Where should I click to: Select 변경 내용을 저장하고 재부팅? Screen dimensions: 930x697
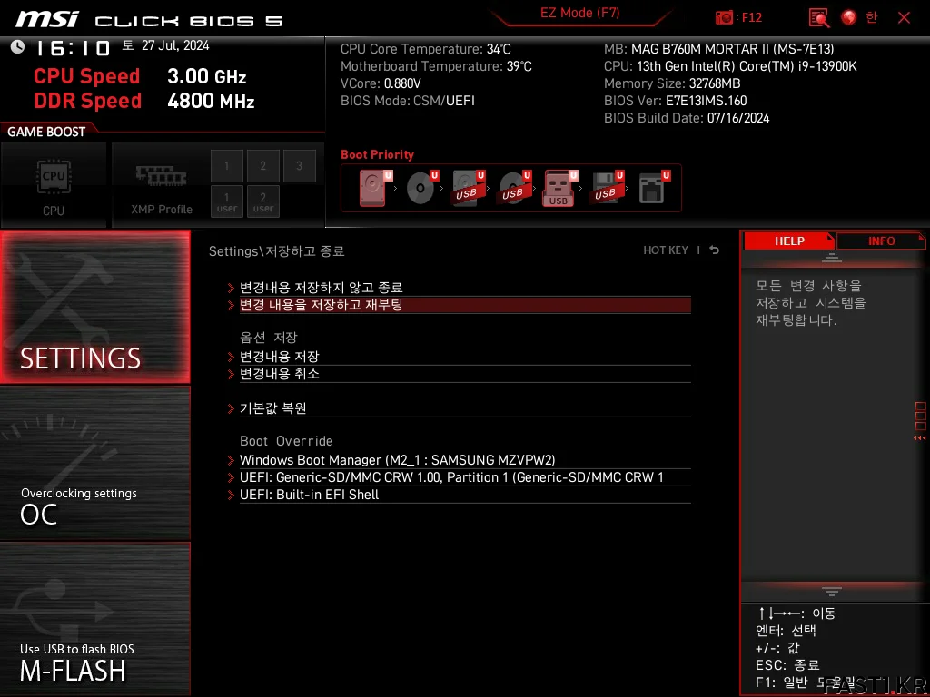(465, 305)
